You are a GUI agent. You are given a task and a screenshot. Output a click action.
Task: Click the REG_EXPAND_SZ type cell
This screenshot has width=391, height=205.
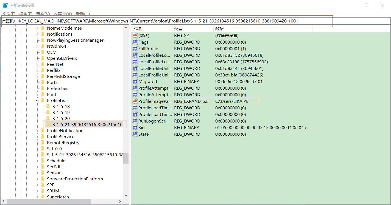(191, 101)
